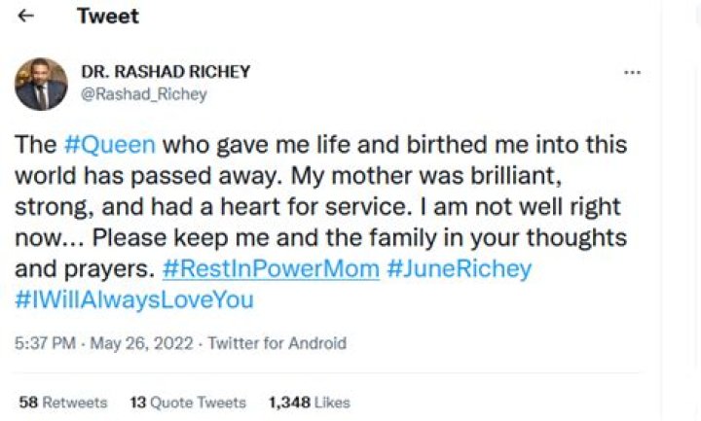This screenshot has width=701, height=421.
Task: Go back using the left arrow
Action: 26,17
